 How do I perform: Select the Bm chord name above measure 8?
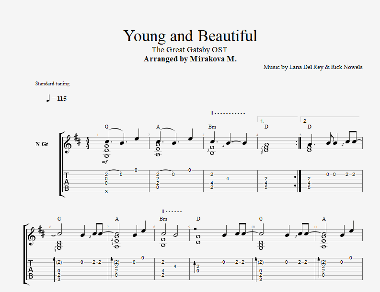pyautogui.click(x=163, y=219)
